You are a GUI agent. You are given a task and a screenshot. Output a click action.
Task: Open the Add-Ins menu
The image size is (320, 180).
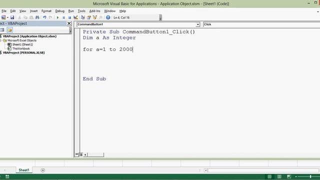pos(94,11)
